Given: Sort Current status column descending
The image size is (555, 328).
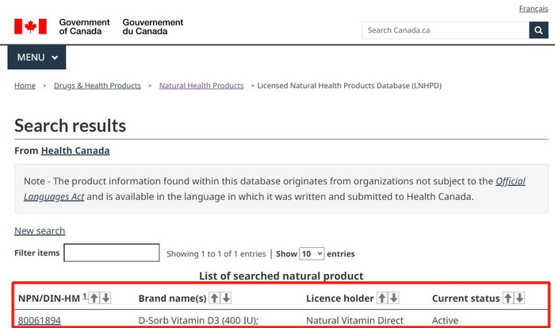Looking at the screenshot, I should [520, 298].
